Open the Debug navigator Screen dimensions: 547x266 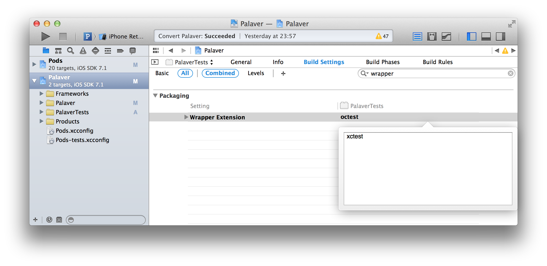[x=108, y=51]
